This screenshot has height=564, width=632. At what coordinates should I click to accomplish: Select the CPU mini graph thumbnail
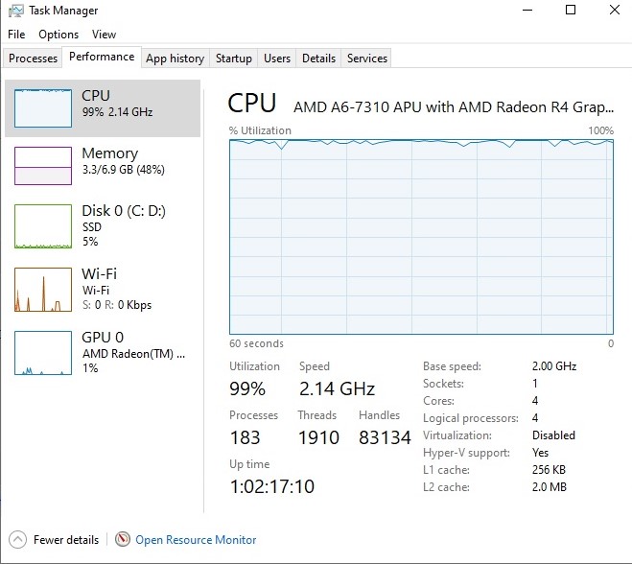[43, 108]
